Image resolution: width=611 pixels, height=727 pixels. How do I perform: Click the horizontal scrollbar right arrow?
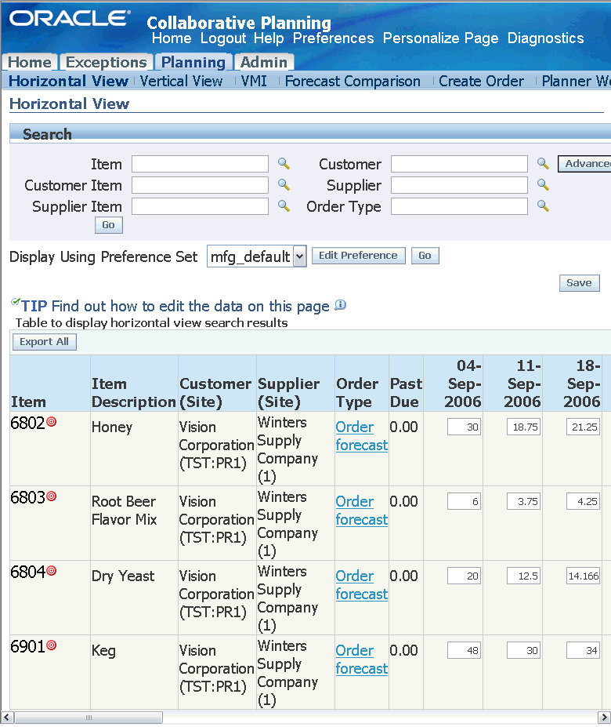tap(604, 718)
